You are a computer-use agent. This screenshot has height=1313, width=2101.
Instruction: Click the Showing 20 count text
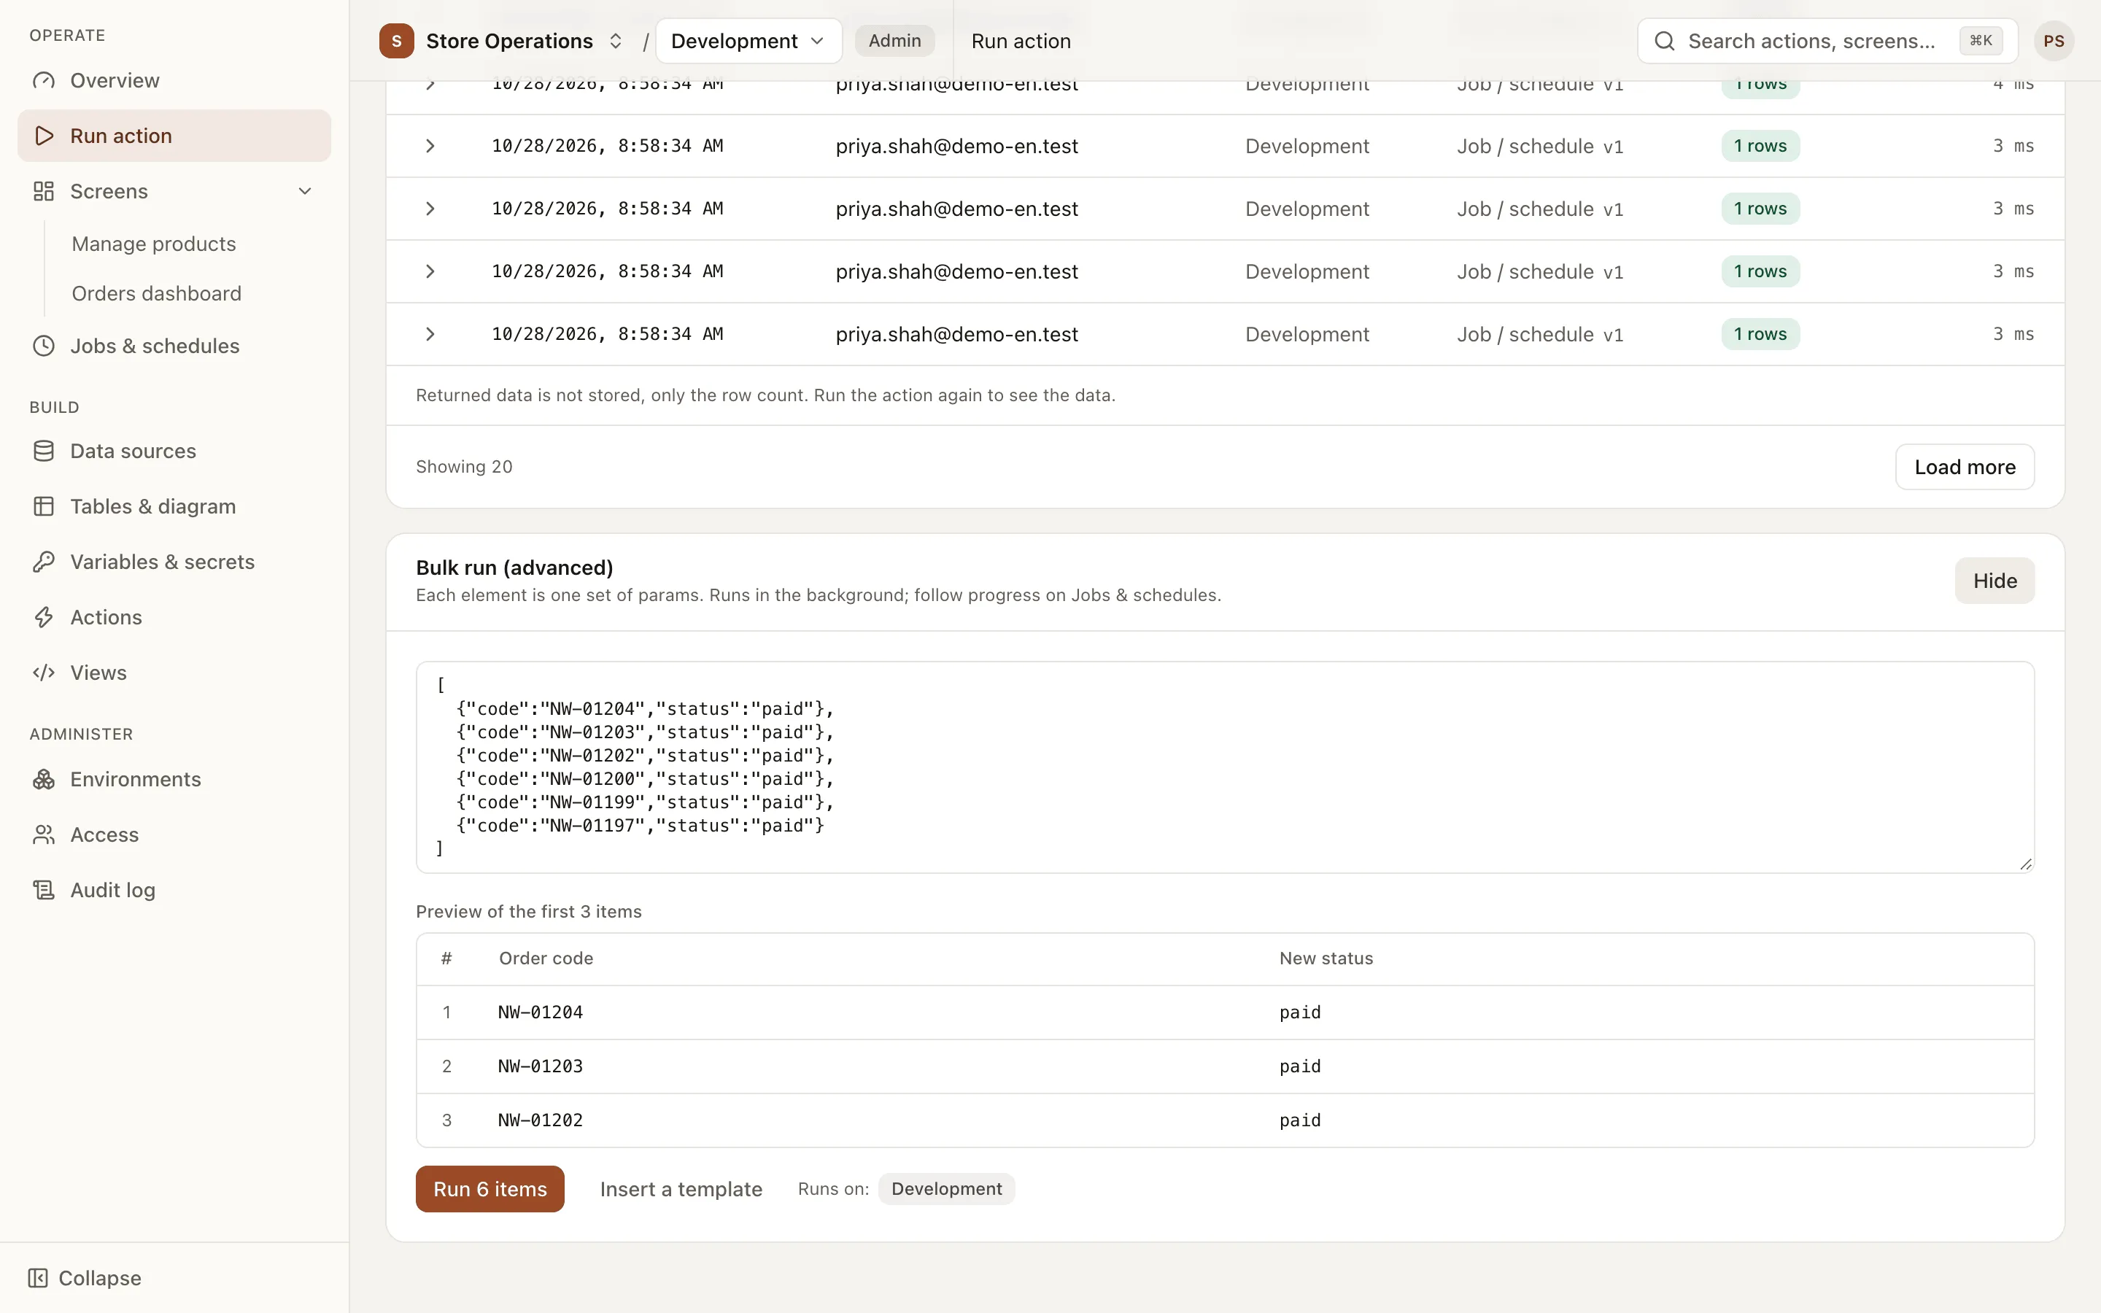[465, 467]
